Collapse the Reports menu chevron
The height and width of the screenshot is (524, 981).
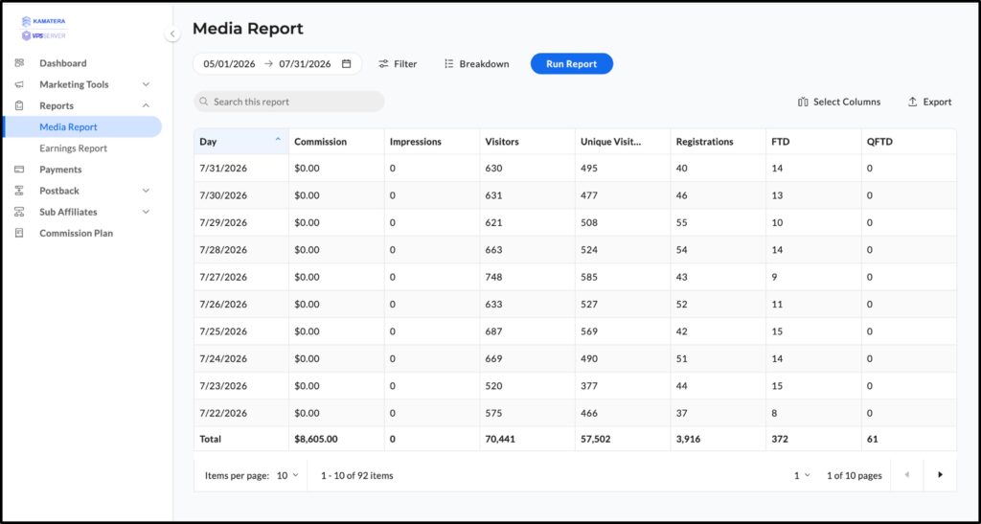[x=146, y=105]
